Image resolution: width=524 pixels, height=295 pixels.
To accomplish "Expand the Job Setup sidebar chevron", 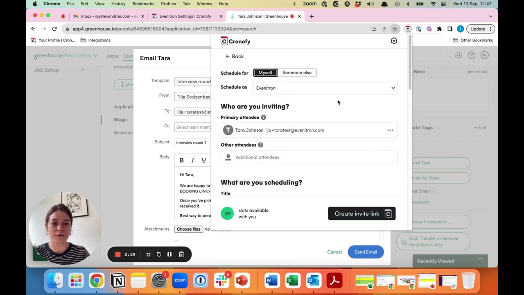I will (x=82, y=70).
